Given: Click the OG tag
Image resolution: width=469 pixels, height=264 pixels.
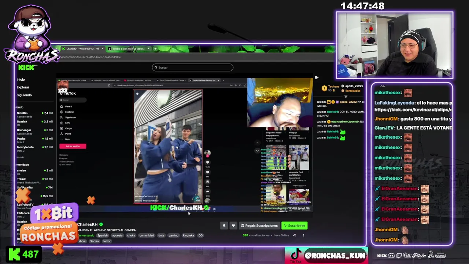Looking at the screenshot, I should pyautogui.click(x=200, y=235).
